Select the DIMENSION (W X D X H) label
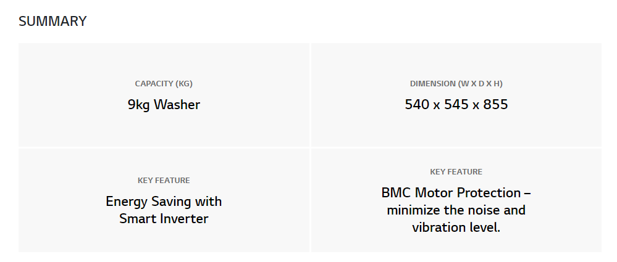This screenshot has width=617, height=262. (x=456, y=84)
